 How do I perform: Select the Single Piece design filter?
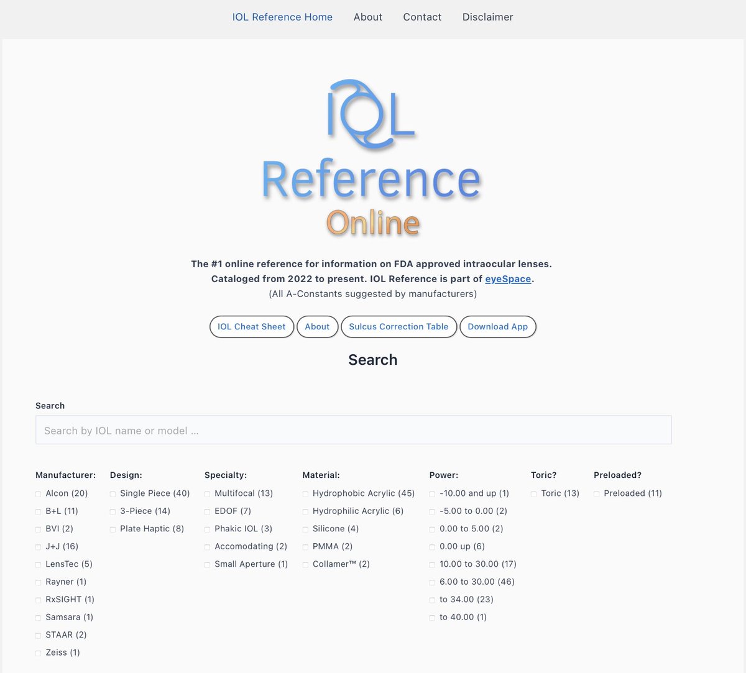(113, 493)
